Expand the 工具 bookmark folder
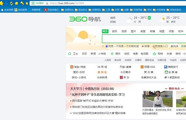 pos(106,10)
